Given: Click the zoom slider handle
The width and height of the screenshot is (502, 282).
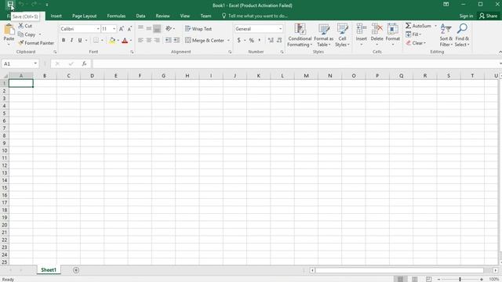Looking at the screenshot, I should point(460,279).
